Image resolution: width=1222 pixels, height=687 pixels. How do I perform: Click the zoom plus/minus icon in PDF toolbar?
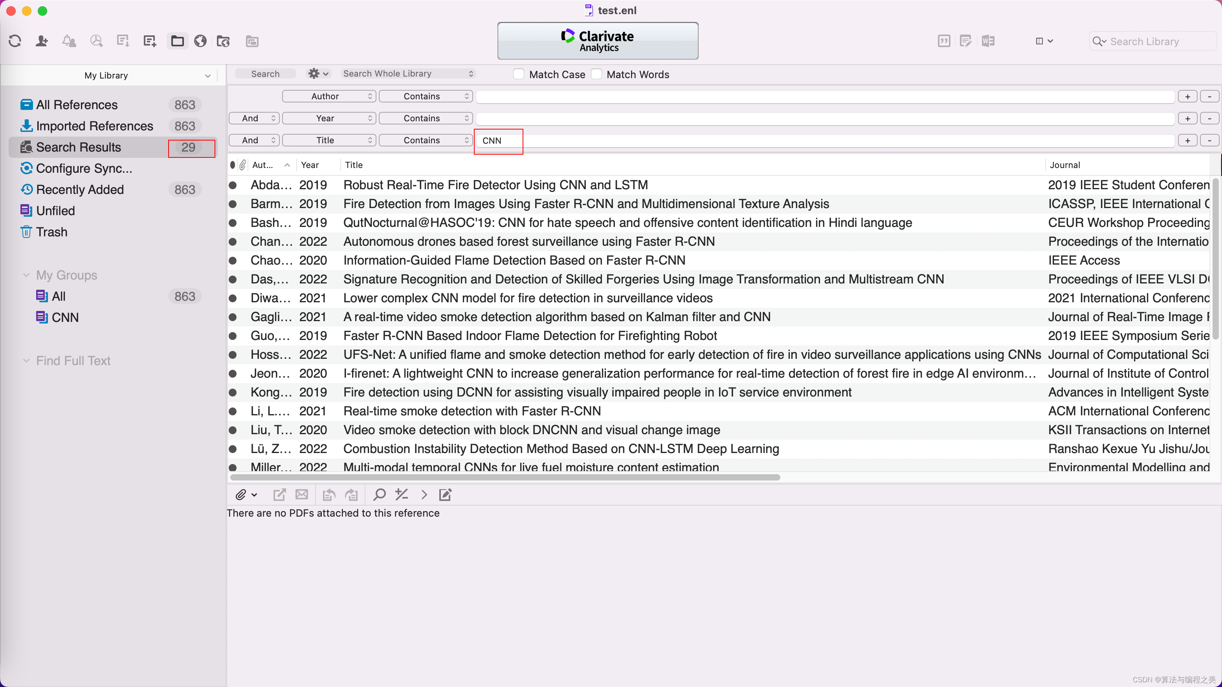[401, 495]
